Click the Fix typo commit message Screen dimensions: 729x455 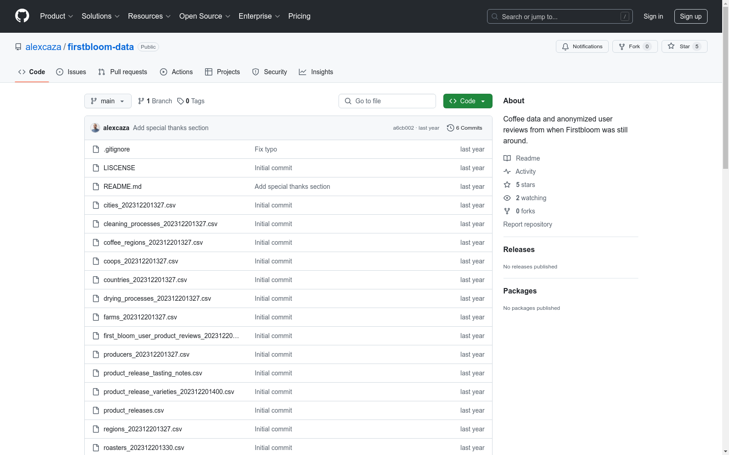tap(266, 149)
